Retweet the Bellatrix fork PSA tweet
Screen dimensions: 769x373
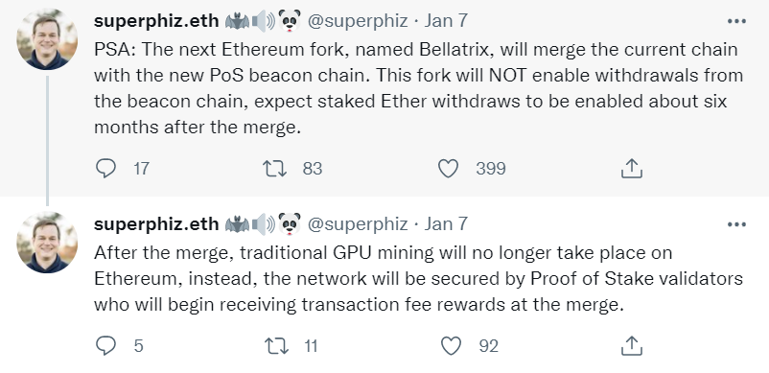point(275,169)
